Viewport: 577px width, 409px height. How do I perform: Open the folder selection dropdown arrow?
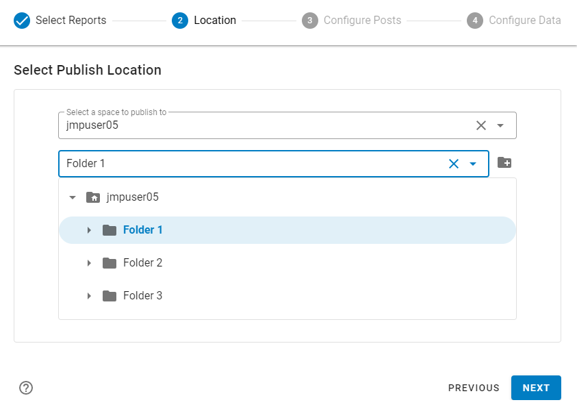(473, 163)
